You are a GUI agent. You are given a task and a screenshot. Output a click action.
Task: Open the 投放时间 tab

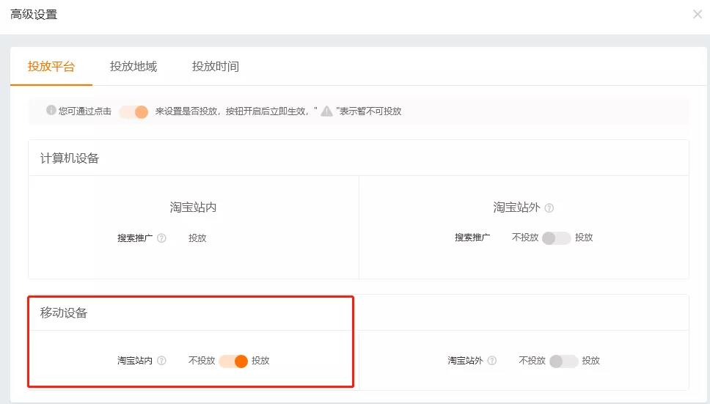click(x=215, y=67)
